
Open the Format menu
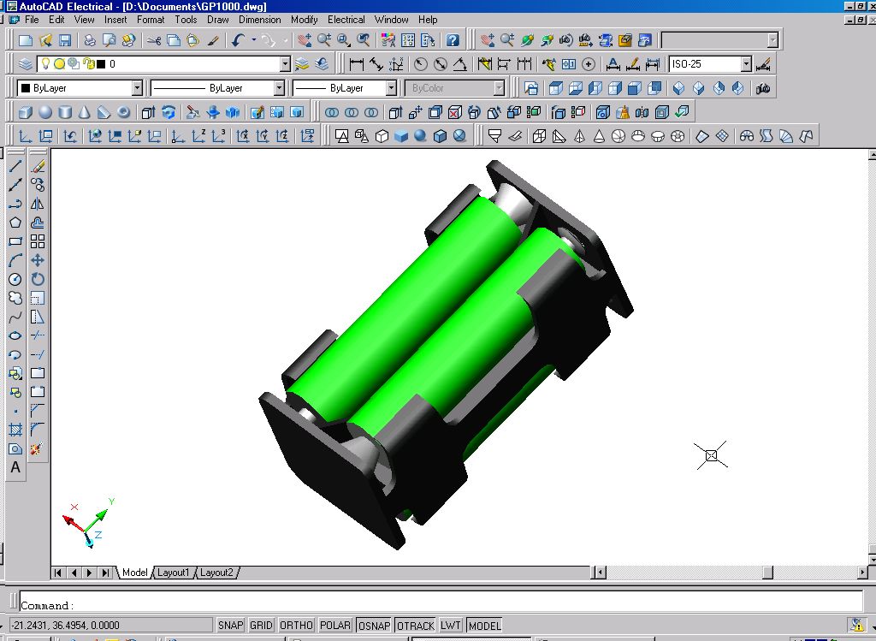pyautogui.click(x=151, y=20)
